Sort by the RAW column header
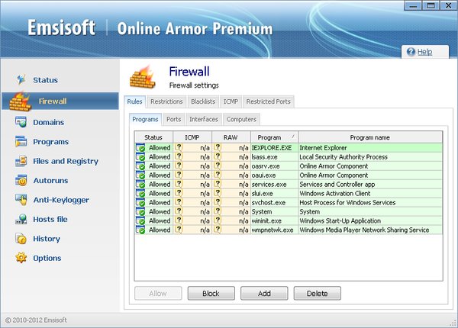 point(231,137)
